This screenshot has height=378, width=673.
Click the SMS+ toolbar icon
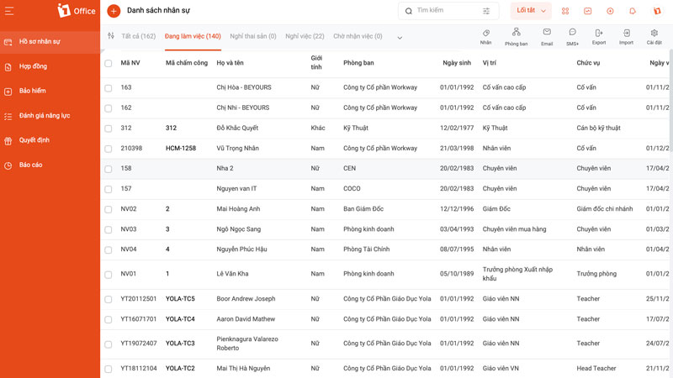(x=572, y=37)
